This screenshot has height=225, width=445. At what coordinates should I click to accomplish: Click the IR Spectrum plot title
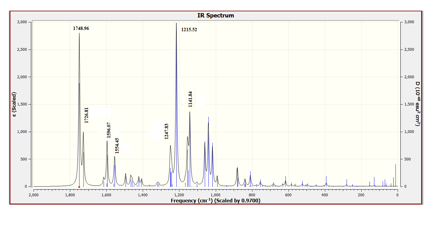tap(215, 16)
